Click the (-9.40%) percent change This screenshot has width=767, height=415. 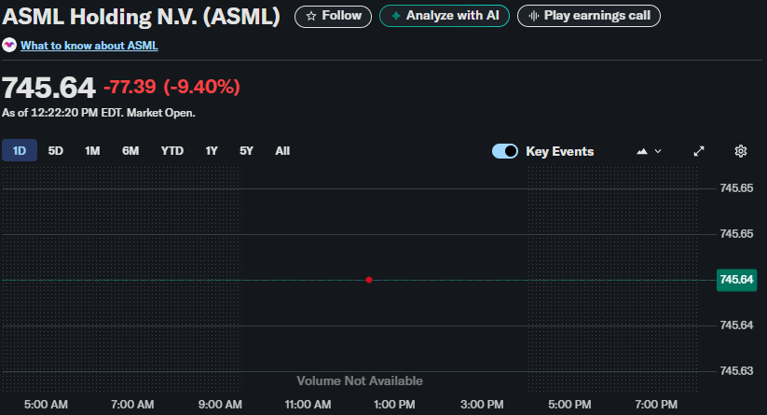click(x=201, y=87)
